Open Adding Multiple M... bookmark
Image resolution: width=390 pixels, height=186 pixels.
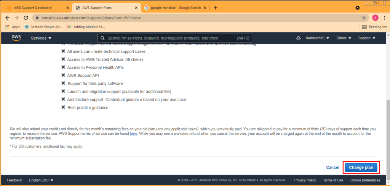(86, 27)
